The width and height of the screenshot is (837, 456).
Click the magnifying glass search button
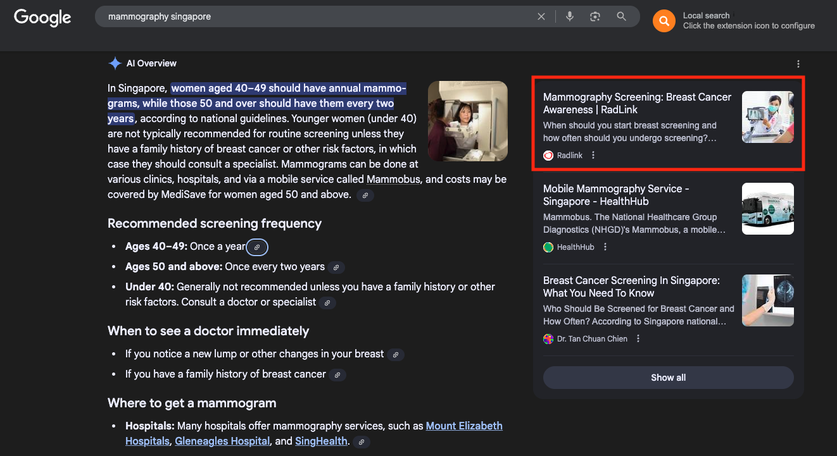point(622,17)
